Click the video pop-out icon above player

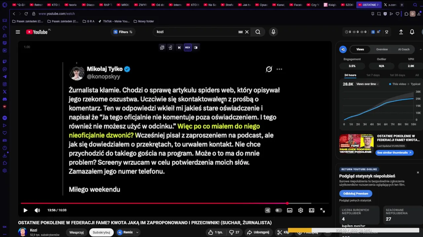click(x=162, y=47)
